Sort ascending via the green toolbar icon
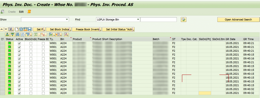 [x=7, y=35]
